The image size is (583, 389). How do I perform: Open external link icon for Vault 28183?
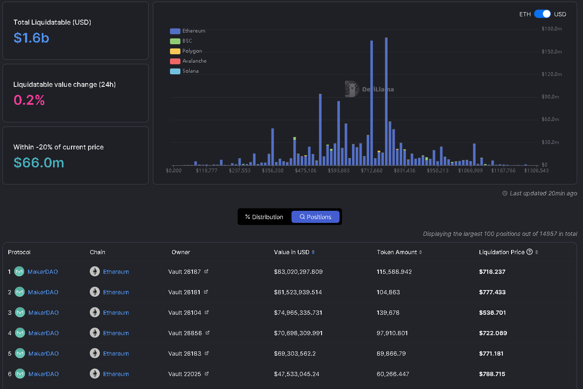206,353
